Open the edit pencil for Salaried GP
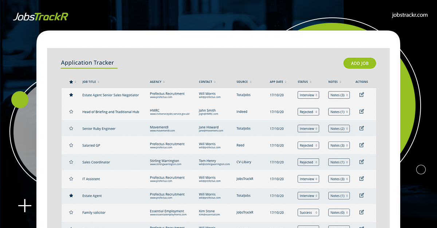The width and height of the screenshot is (437, 228). click(361, 145)
